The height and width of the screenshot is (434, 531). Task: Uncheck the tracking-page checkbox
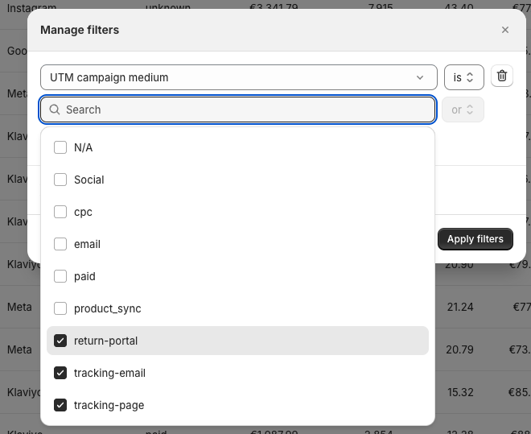(x=60, y=405)
